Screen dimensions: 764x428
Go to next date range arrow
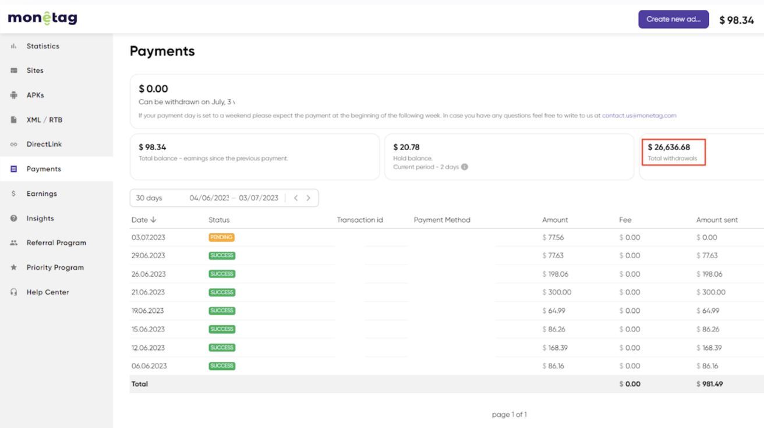pos(309,198)
